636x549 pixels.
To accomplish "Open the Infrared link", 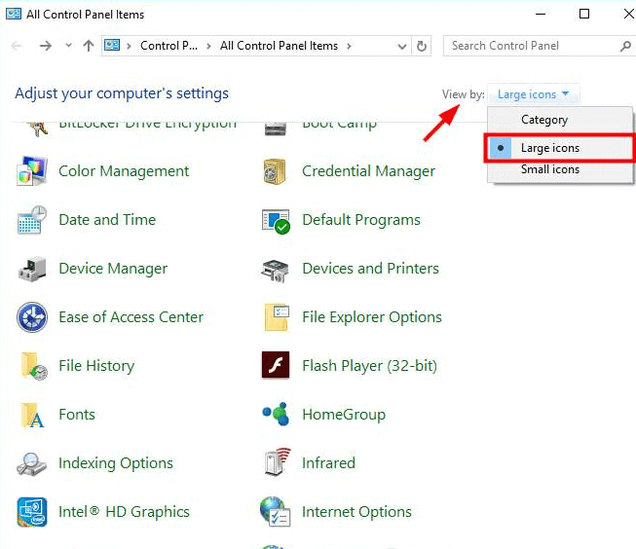I will 328,463.
